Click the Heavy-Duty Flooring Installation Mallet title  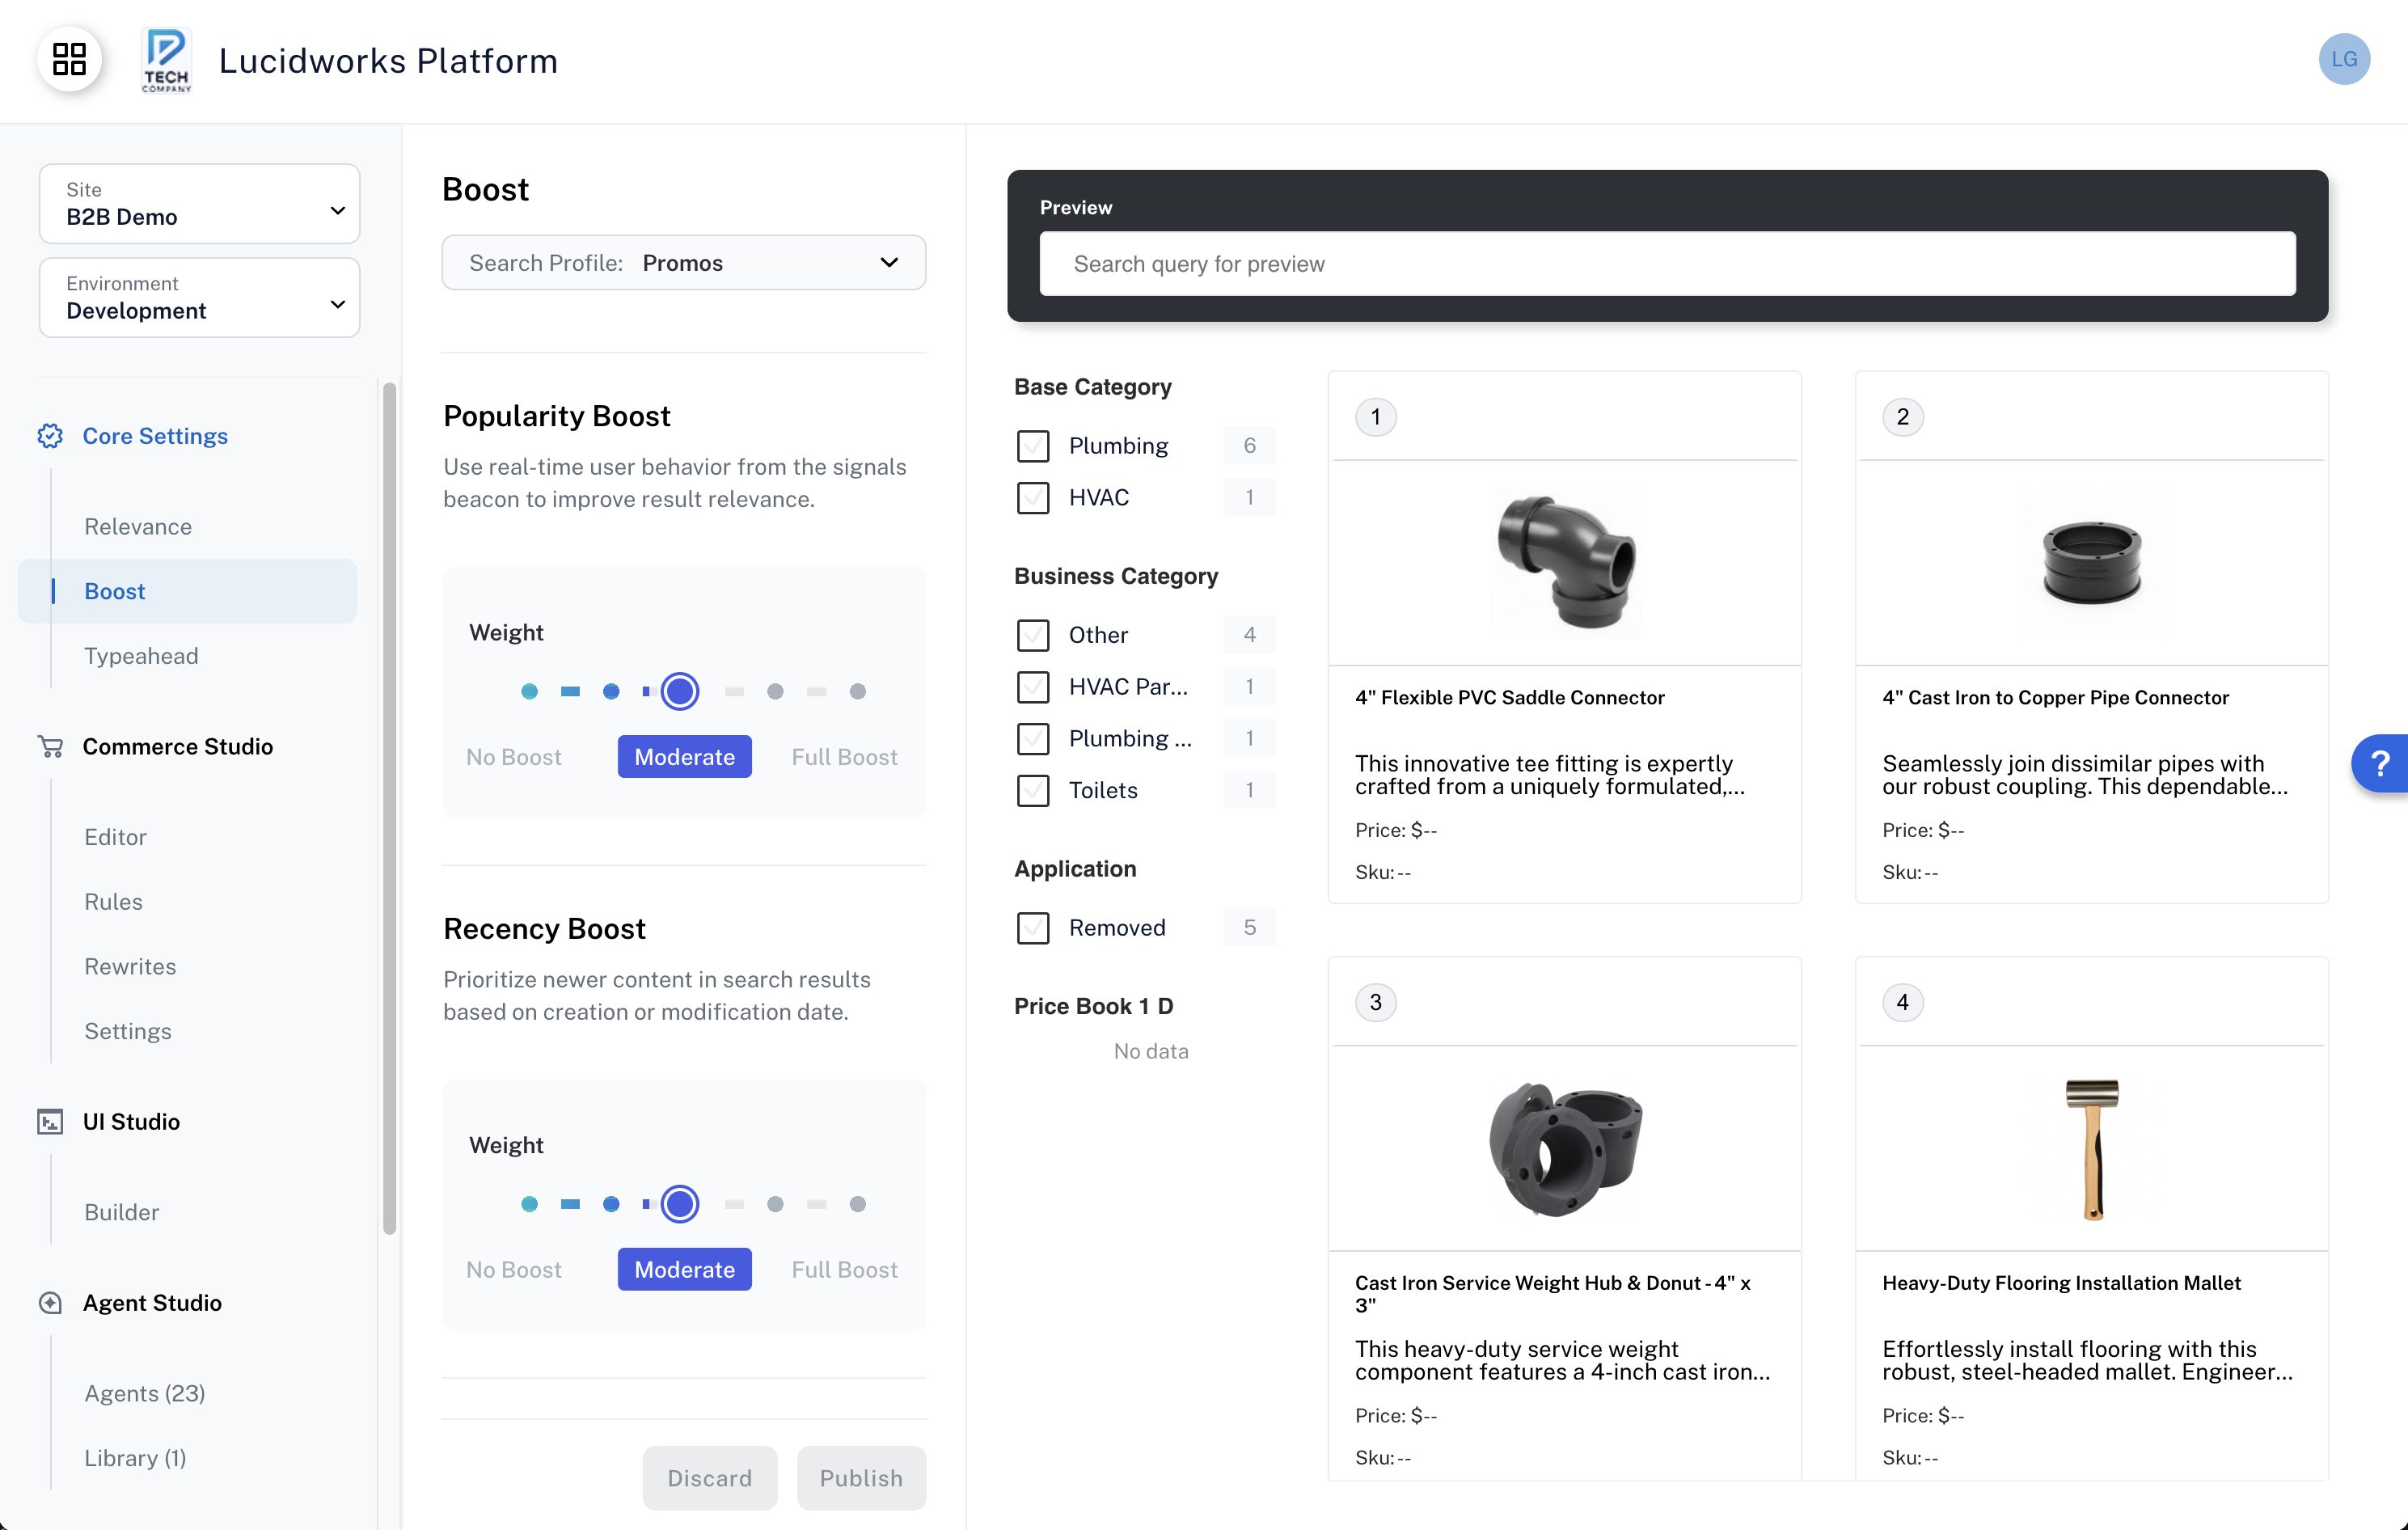pyautogui.click(x=2061, y=1283)
